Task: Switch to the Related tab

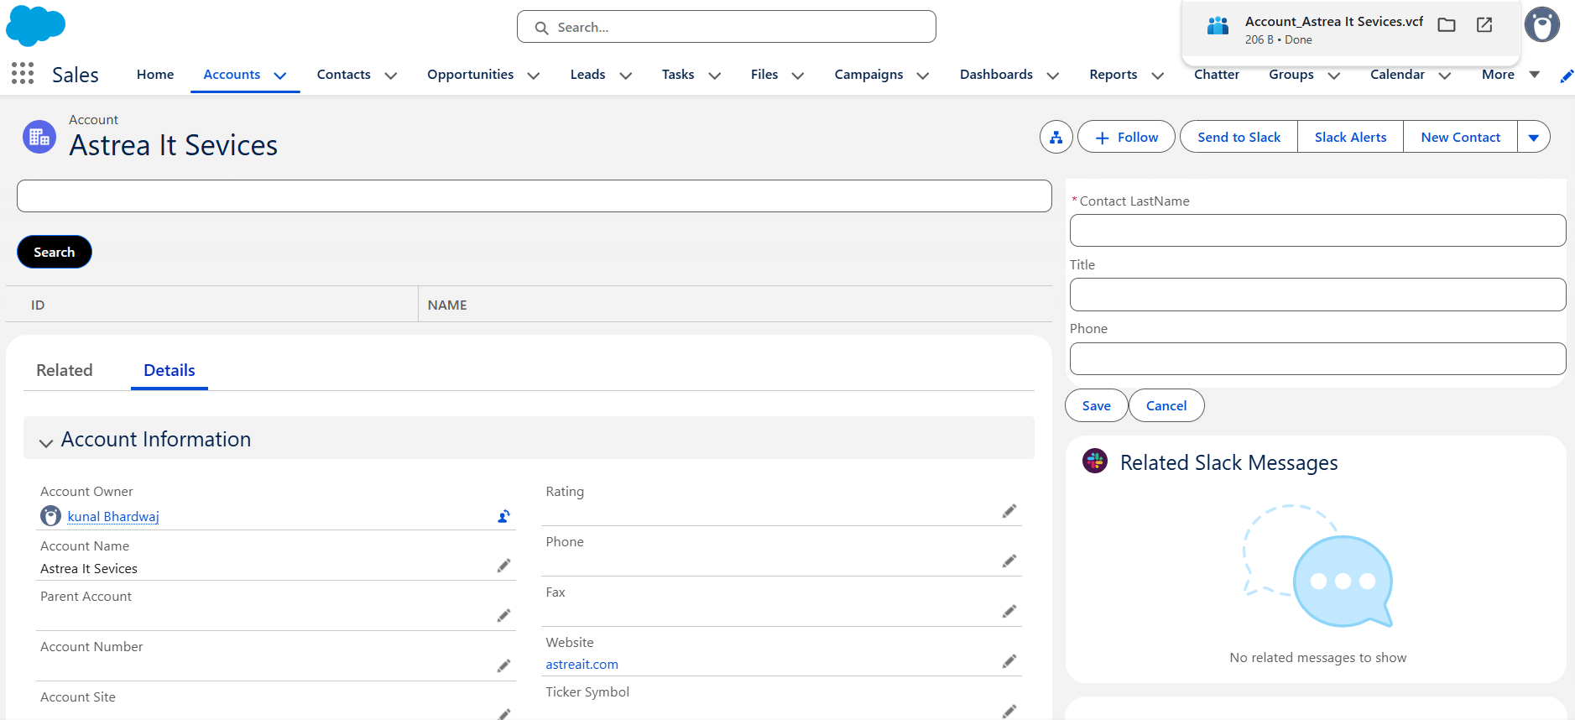Action: 65,371
